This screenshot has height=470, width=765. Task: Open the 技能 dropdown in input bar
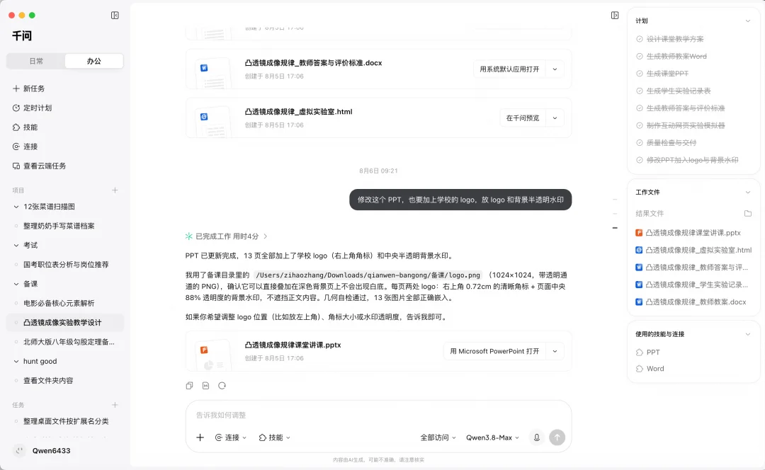(x=274, y=437)
